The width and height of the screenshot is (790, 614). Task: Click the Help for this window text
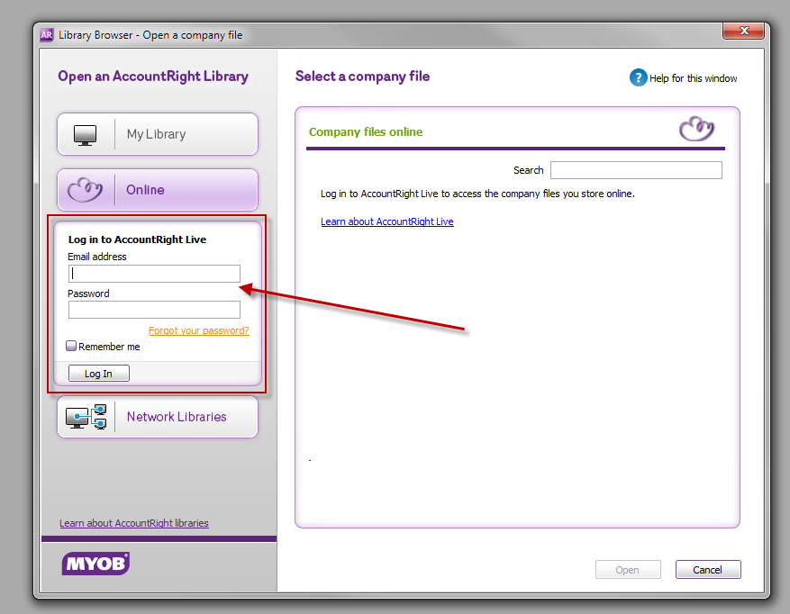tap(693, 78)
